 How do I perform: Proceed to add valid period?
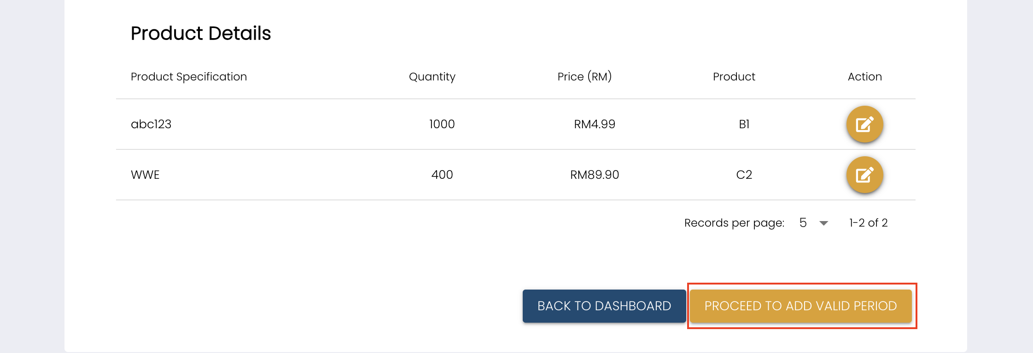(800, 306)
